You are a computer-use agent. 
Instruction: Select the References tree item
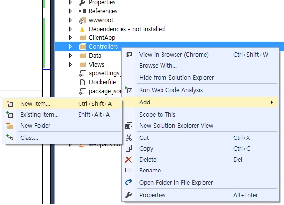[103, 11]
